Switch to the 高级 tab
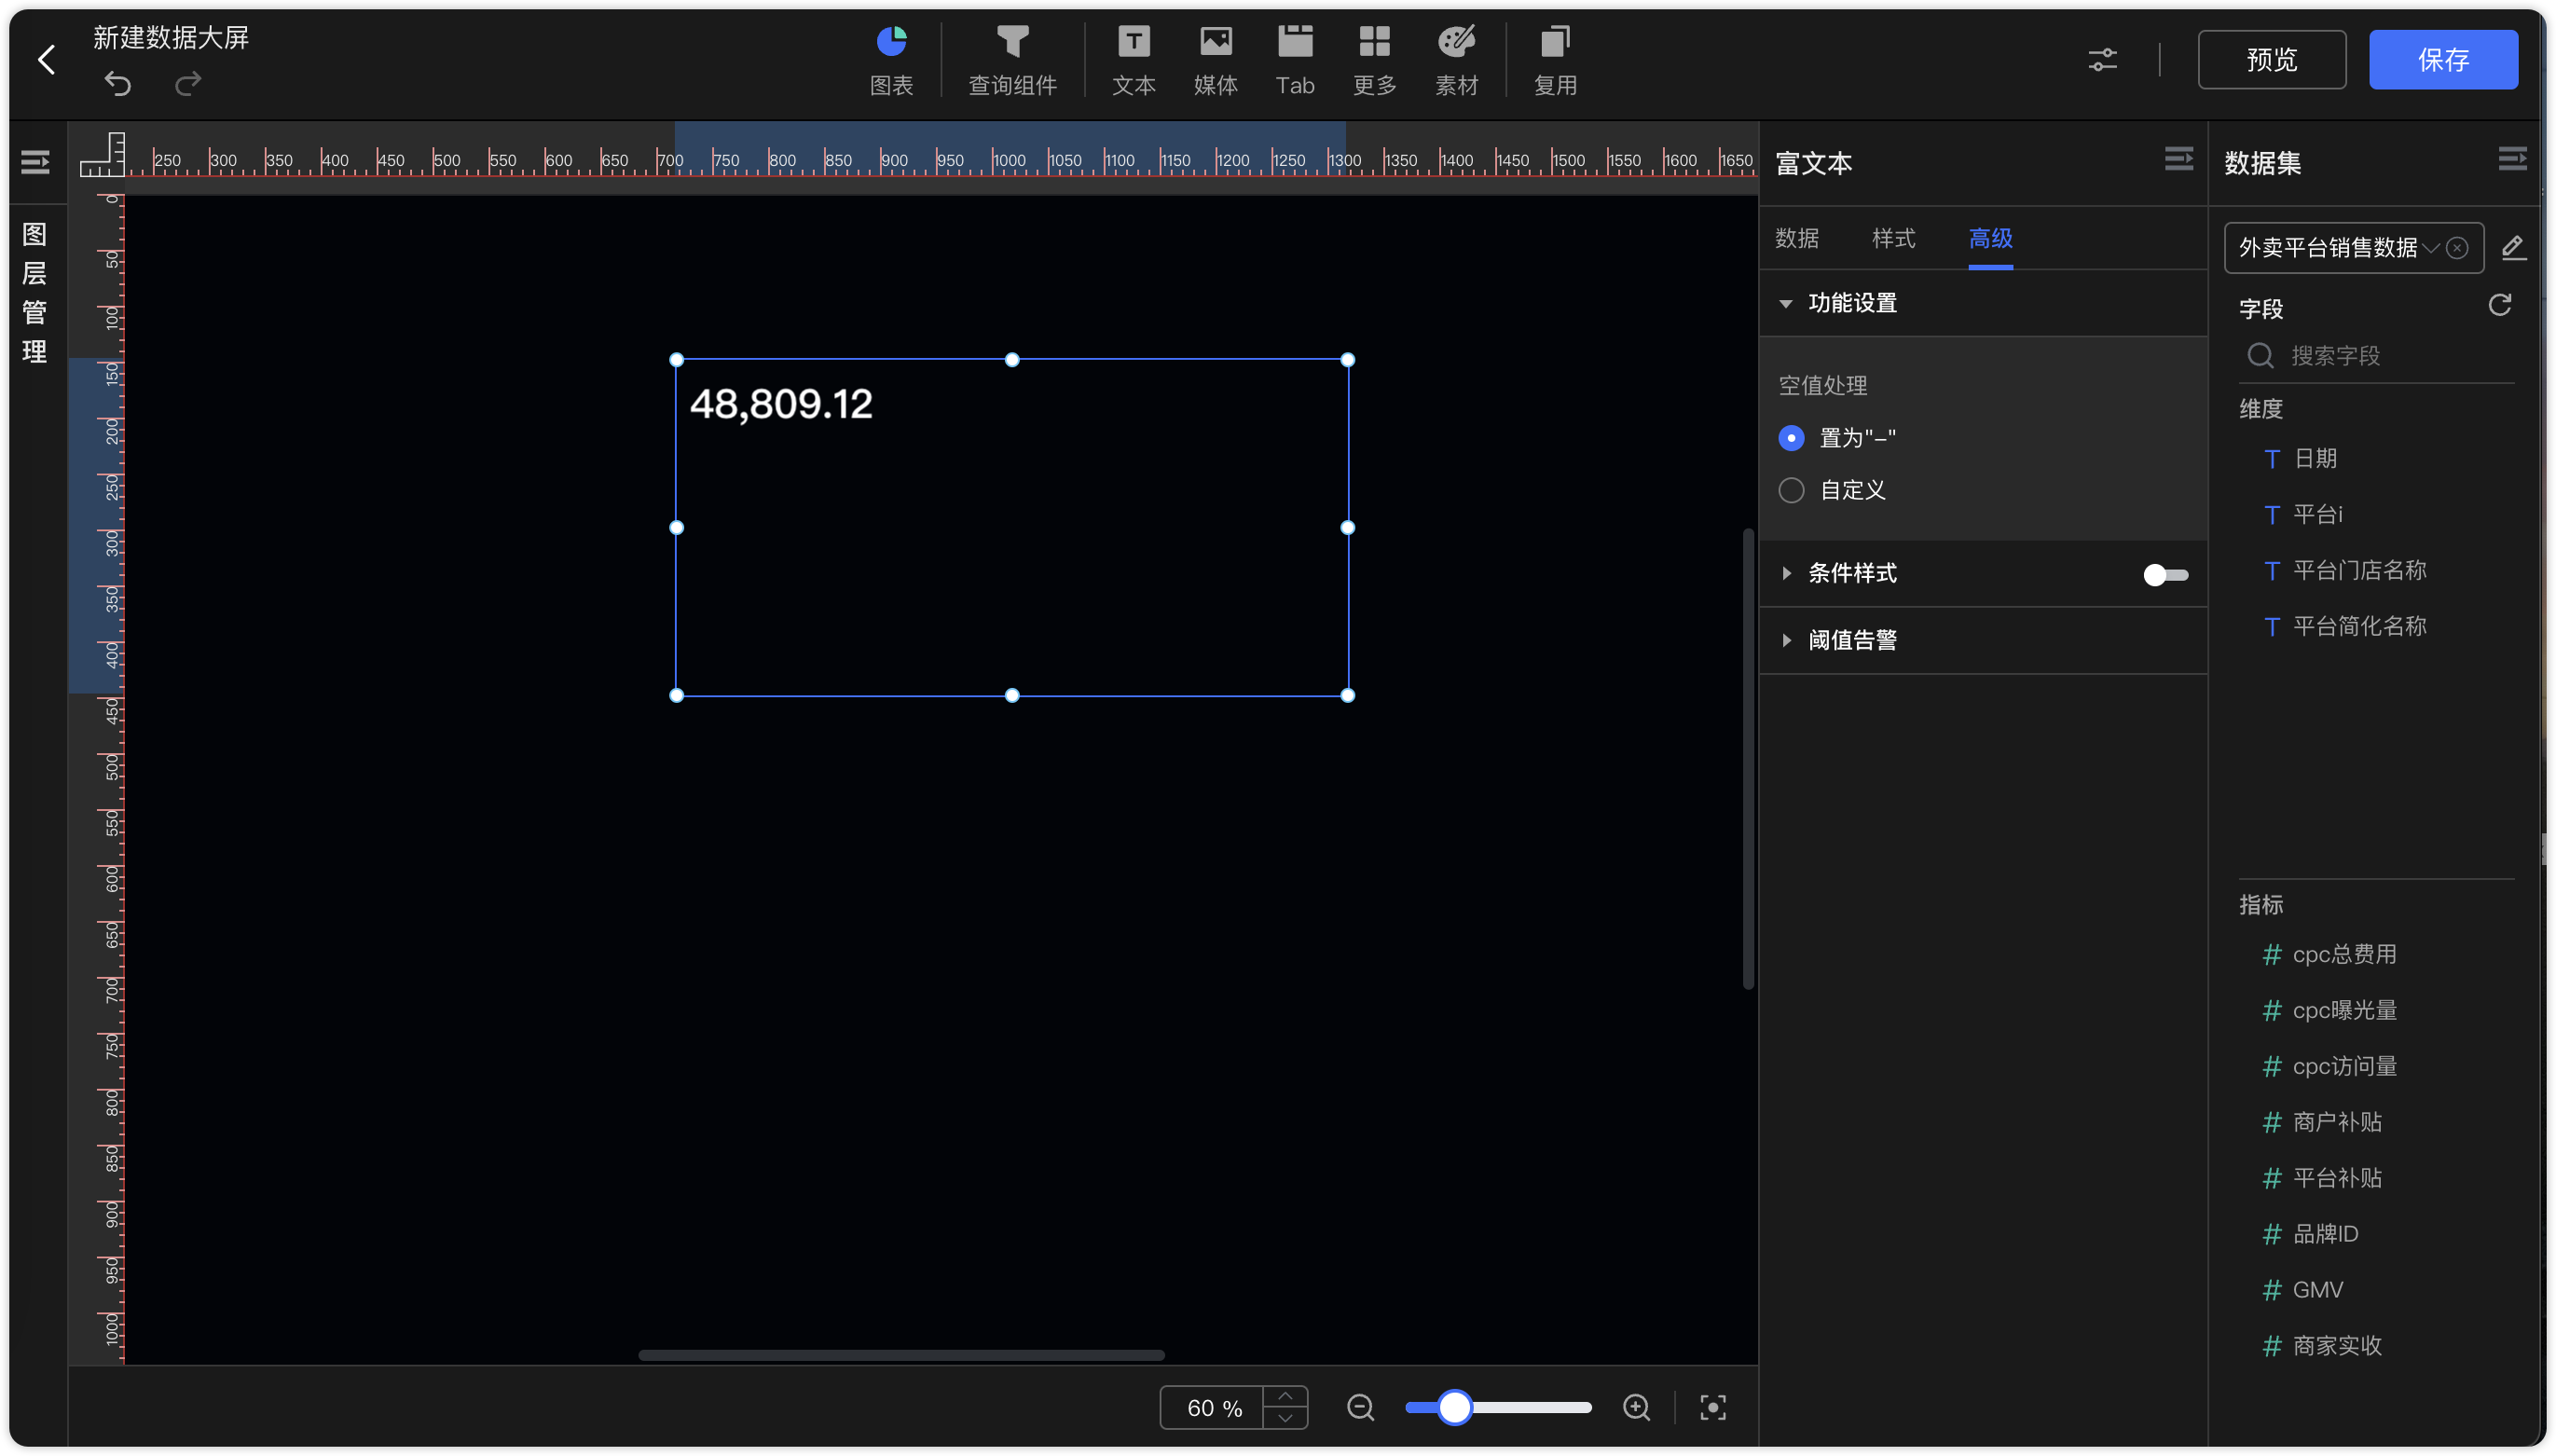2556x1456 pixels. (x=1990, y=238)
